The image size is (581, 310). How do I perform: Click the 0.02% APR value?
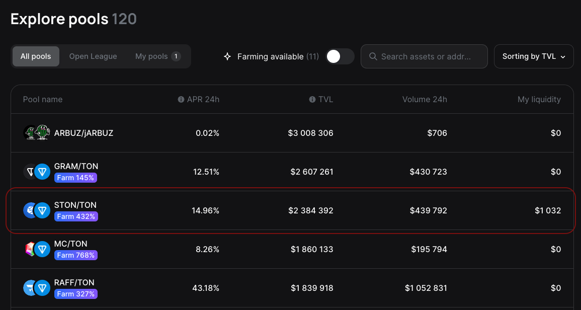click(207, 133)
